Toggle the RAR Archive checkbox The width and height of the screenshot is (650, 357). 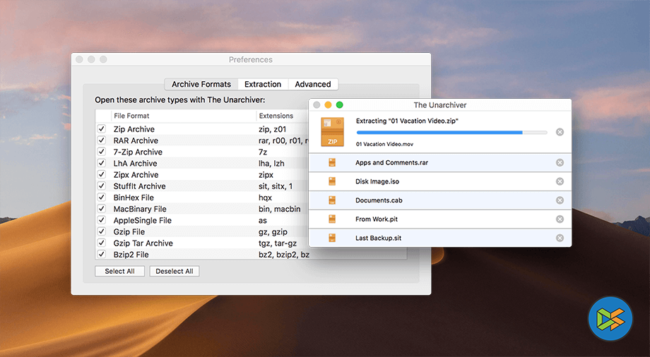(x=102, y=140)
